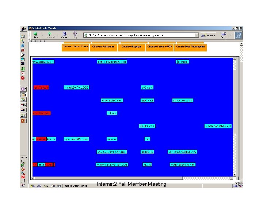Print the page with Print icon

pos(224,35)
